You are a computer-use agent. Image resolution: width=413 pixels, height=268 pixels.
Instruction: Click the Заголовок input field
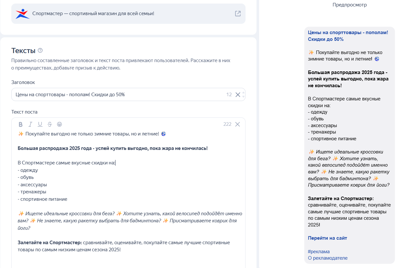(x=128, y=95)
